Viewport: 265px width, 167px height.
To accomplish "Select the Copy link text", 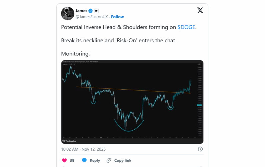I will [x=123, y=160].
